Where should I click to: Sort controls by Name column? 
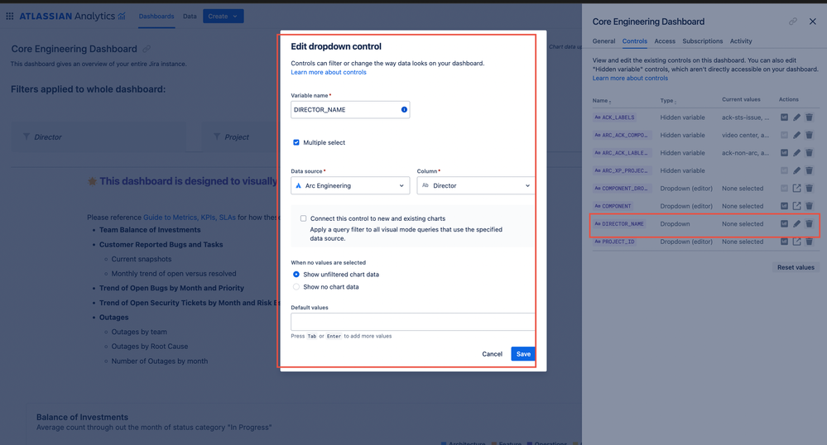click(601, 100)
